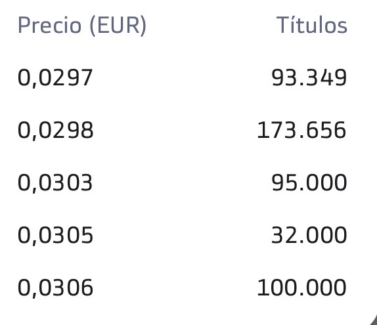Select the price 0,0297
This screenshot has width=377, height=325.
pos(55,78)
